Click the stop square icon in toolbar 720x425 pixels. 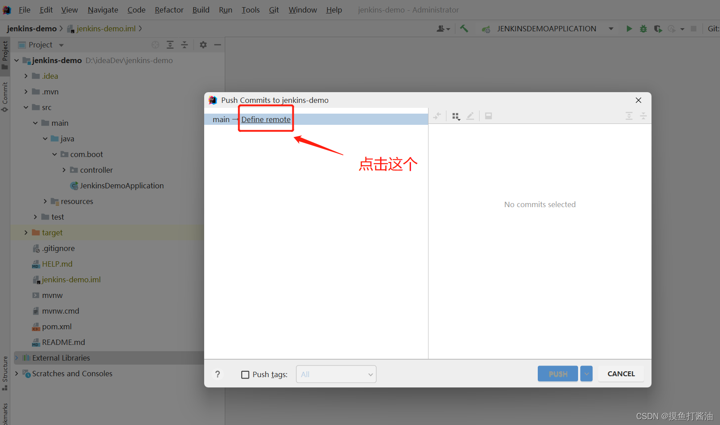pyautogui.click(x=694, y=29)
